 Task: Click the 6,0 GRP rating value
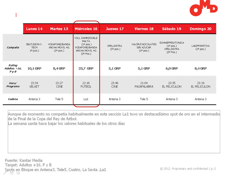(x=172, y=69)
